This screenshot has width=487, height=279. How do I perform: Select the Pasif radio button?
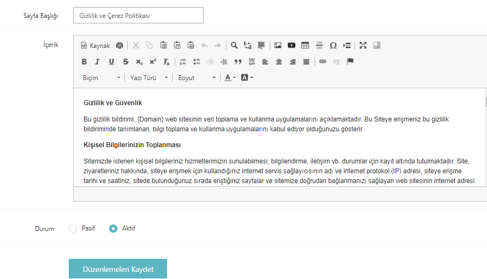(x=73, y=228)
